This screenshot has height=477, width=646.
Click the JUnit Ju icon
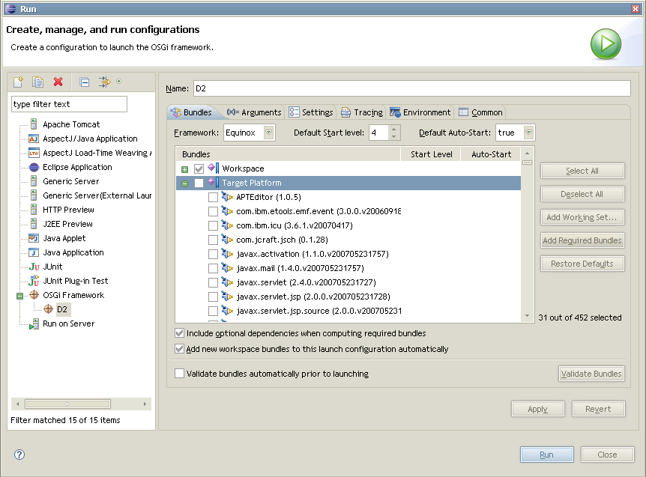(x=34, y=267)
